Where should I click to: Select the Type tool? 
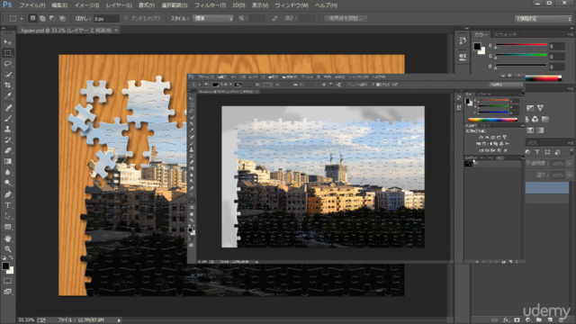tap(8, 205)
